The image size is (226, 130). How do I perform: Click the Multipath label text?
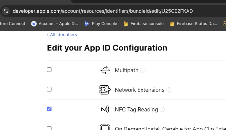tap(126, 70)
